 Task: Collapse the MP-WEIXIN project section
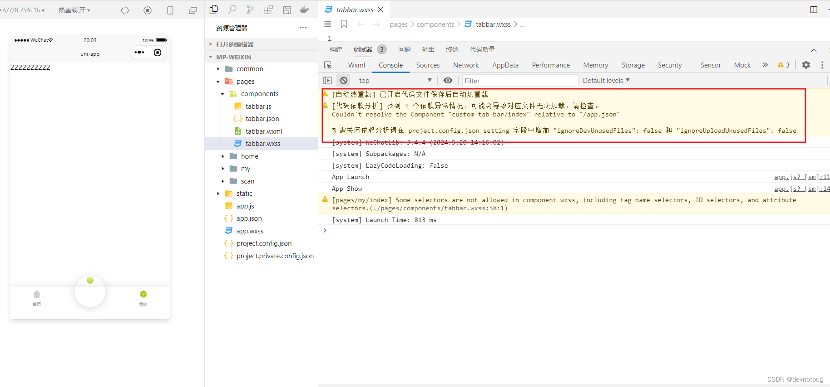pyautogui.click(x=261, y=57)
